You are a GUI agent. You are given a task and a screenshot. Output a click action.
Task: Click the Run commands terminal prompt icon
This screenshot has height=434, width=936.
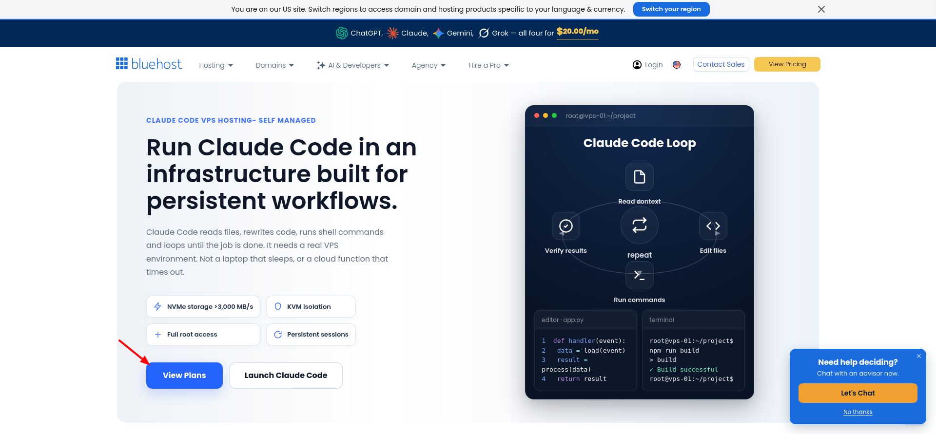(x=640, y=275)
